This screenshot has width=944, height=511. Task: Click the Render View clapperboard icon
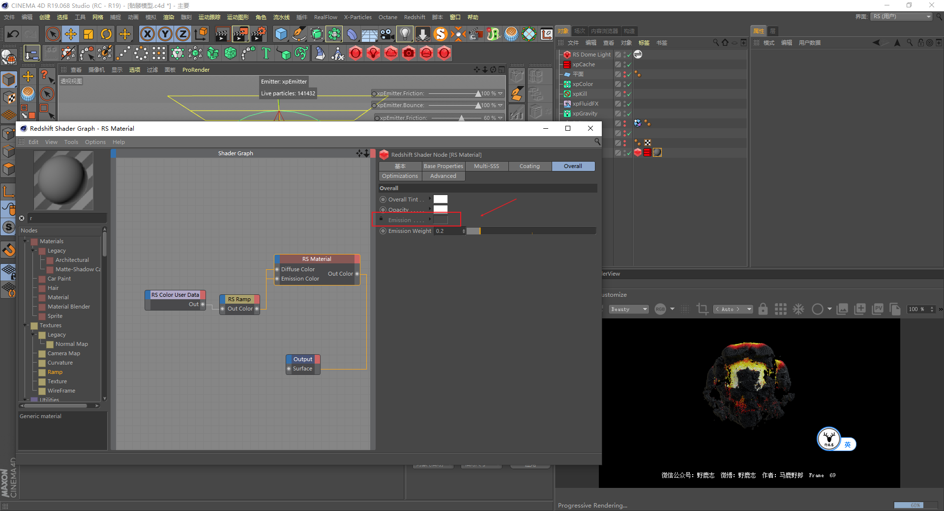(222, 34)
